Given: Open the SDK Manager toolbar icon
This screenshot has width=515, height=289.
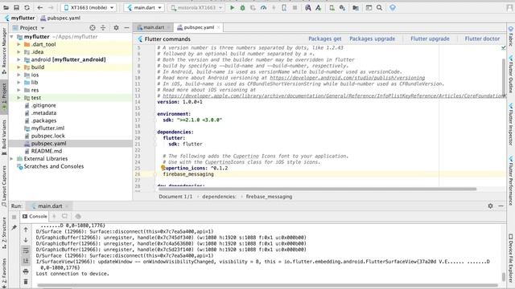Looking at the screenshot, I should 342,7.
